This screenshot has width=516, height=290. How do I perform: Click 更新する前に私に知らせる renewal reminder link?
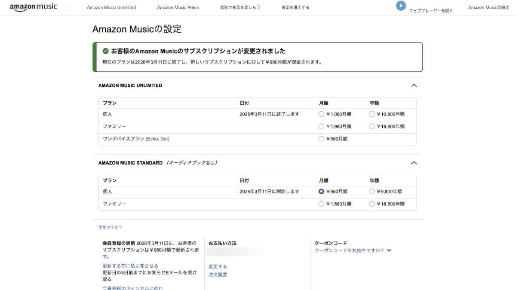point(130,266)
